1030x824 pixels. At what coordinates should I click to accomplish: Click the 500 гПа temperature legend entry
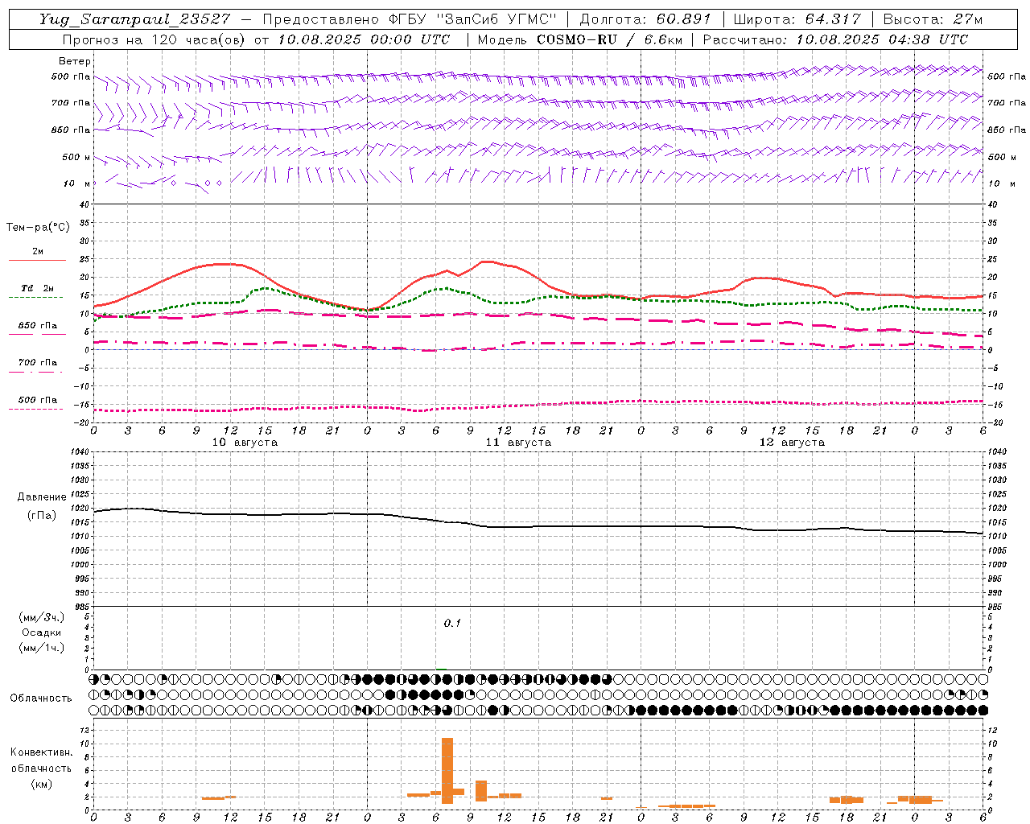coord(38,400)
